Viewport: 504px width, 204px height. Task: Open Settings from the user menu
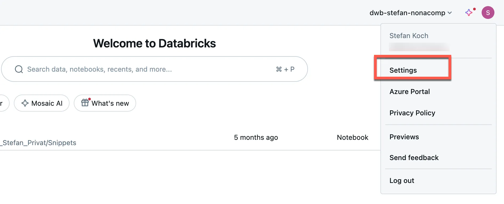[403, 70]
